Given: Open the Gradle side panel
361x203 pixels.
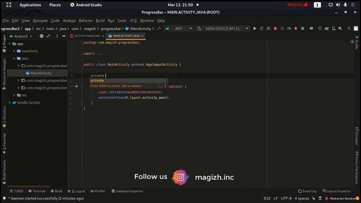Looking at the screenshot, I should (x=356, y=42).
